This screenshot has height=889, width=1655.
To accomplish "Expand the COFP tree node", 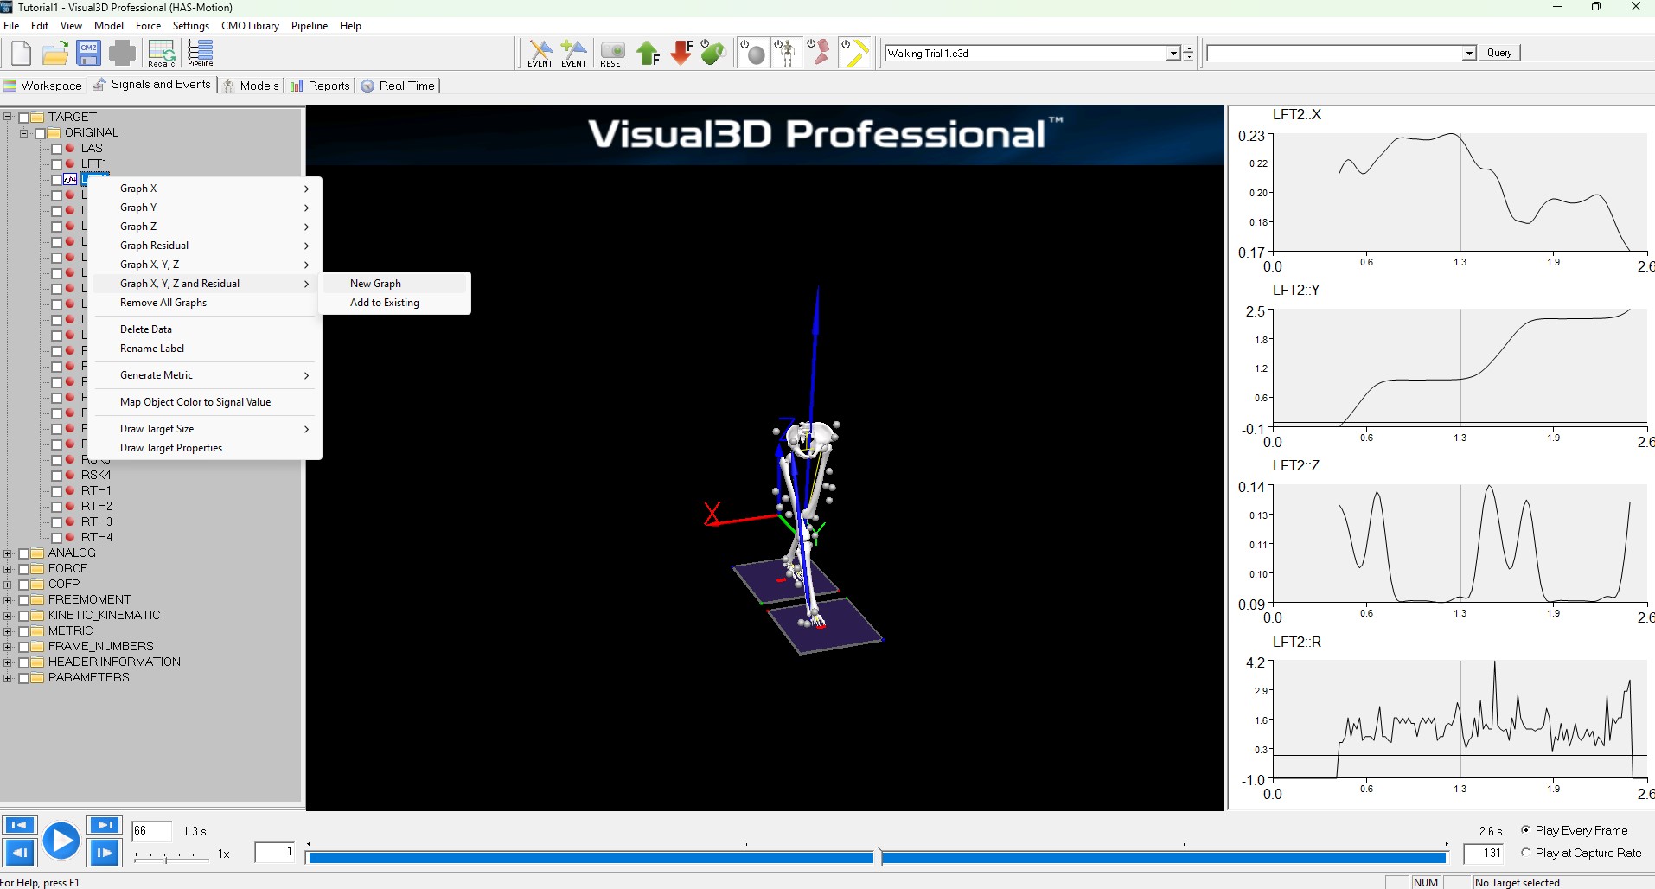I will click(8, 584).
